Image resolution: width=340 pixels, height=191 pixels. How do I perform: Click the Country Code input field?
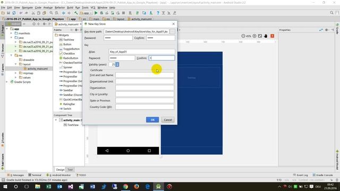144,107
